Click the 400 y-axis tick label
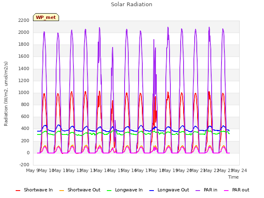The width and height of the screenshot is (264, 198). [25, 129]
